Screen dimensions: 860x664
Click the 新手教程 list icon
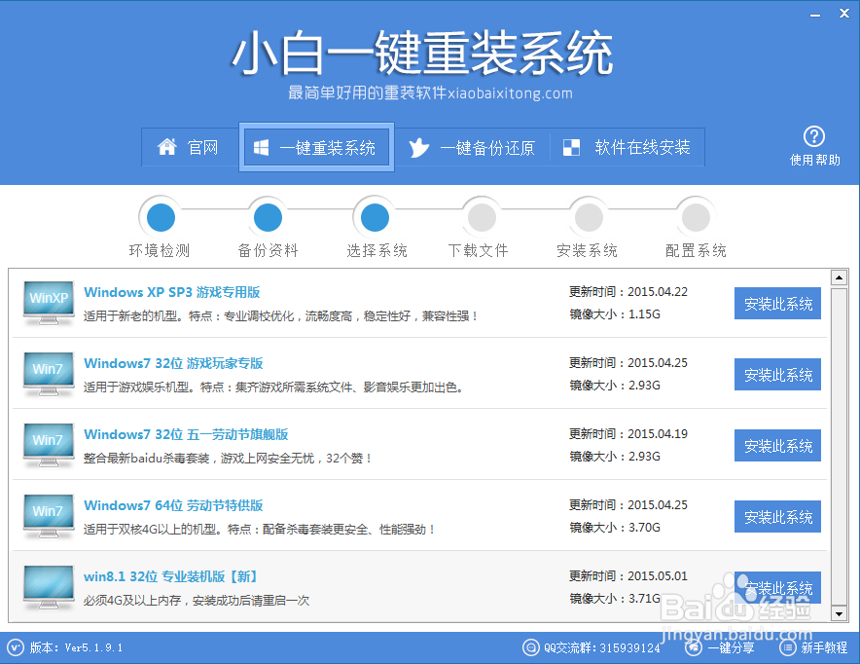tap(788, 647)
